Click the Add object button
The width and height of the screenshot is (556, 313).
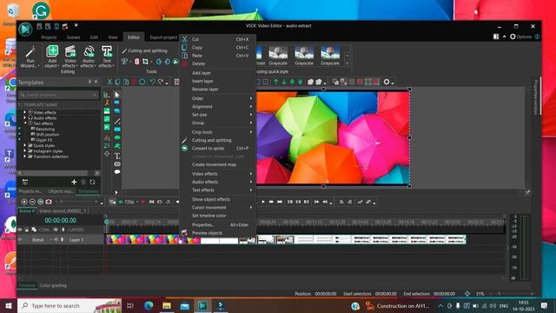pos(52,56)
